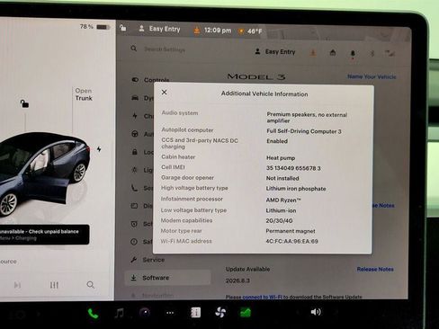Tap the update version 2026.8.3 text
The width and height of the screenshot is (439, 329).
[x=237, y=280]
